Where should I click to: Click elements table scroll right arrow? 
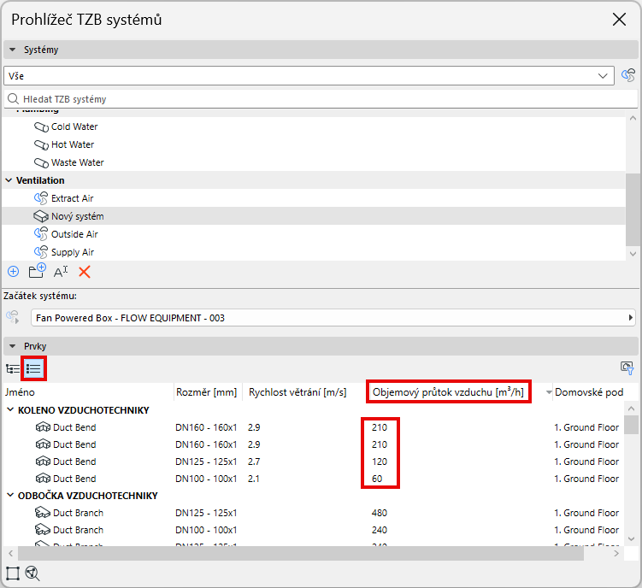(616, 554)
